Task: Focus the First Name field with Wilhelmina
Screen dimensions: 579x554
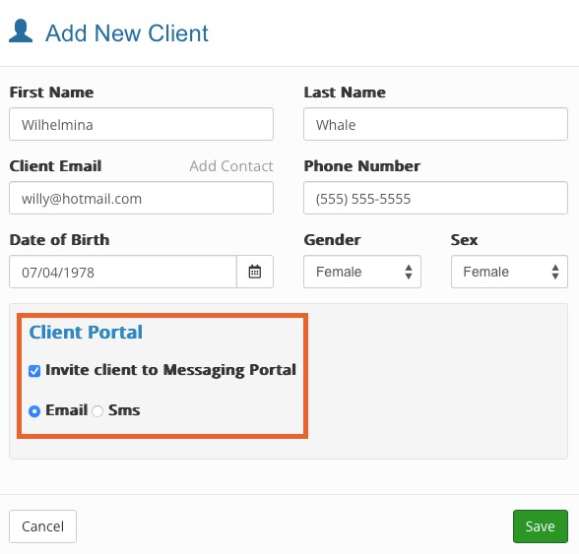Action: pos(141,124)
